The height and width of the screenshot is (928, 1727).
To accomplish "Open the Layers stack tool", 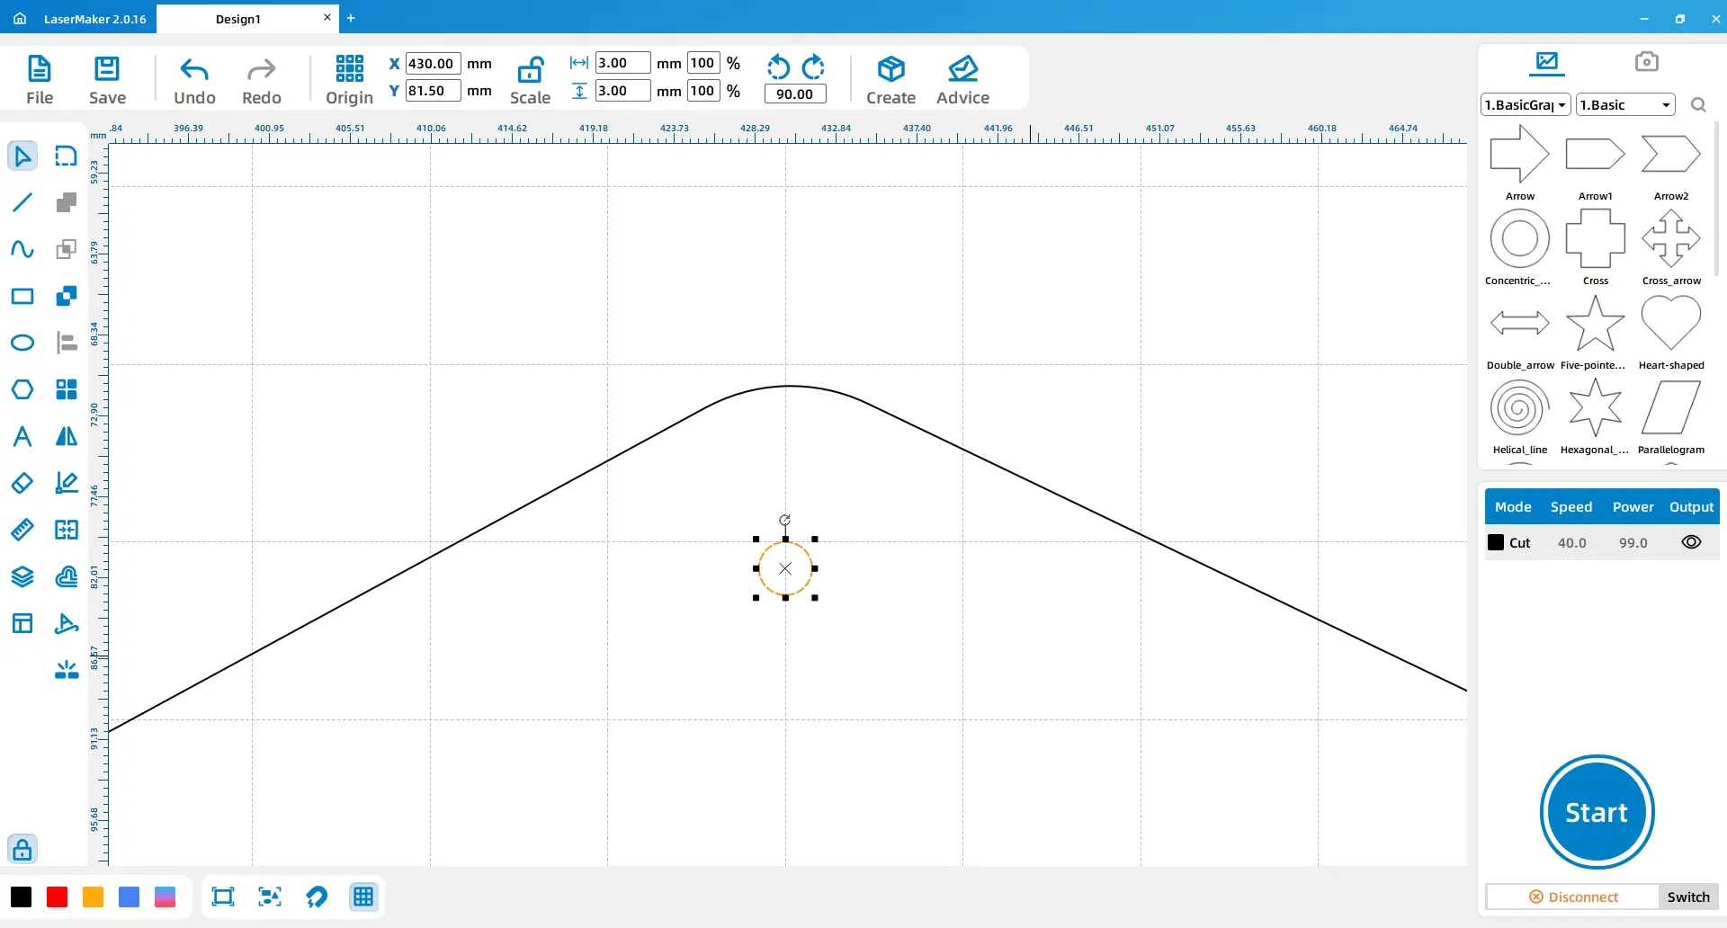I will pos(22,576).
